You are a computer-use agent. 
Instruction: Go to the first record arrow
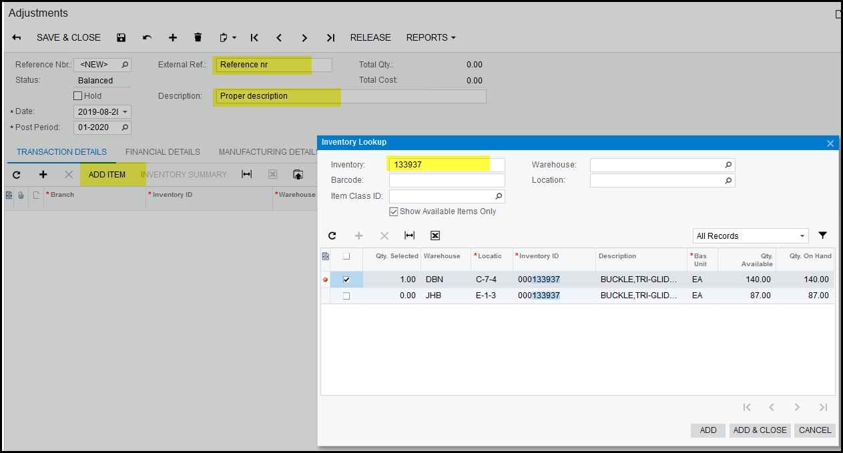[x=254, y=38]
